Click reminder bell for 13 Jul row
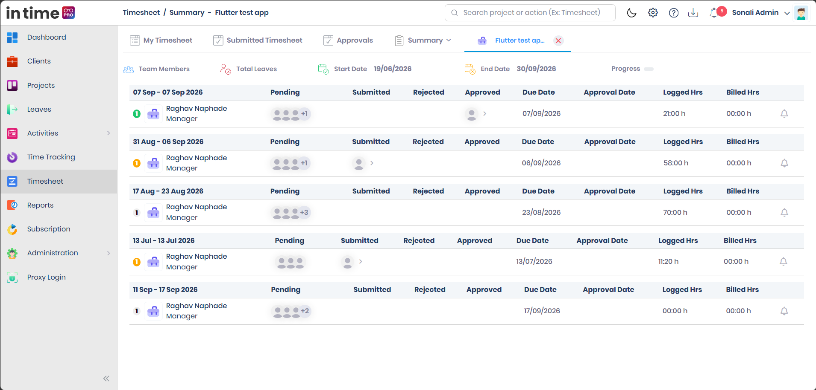This screenshot has width=816, height=390. [784, 262]
